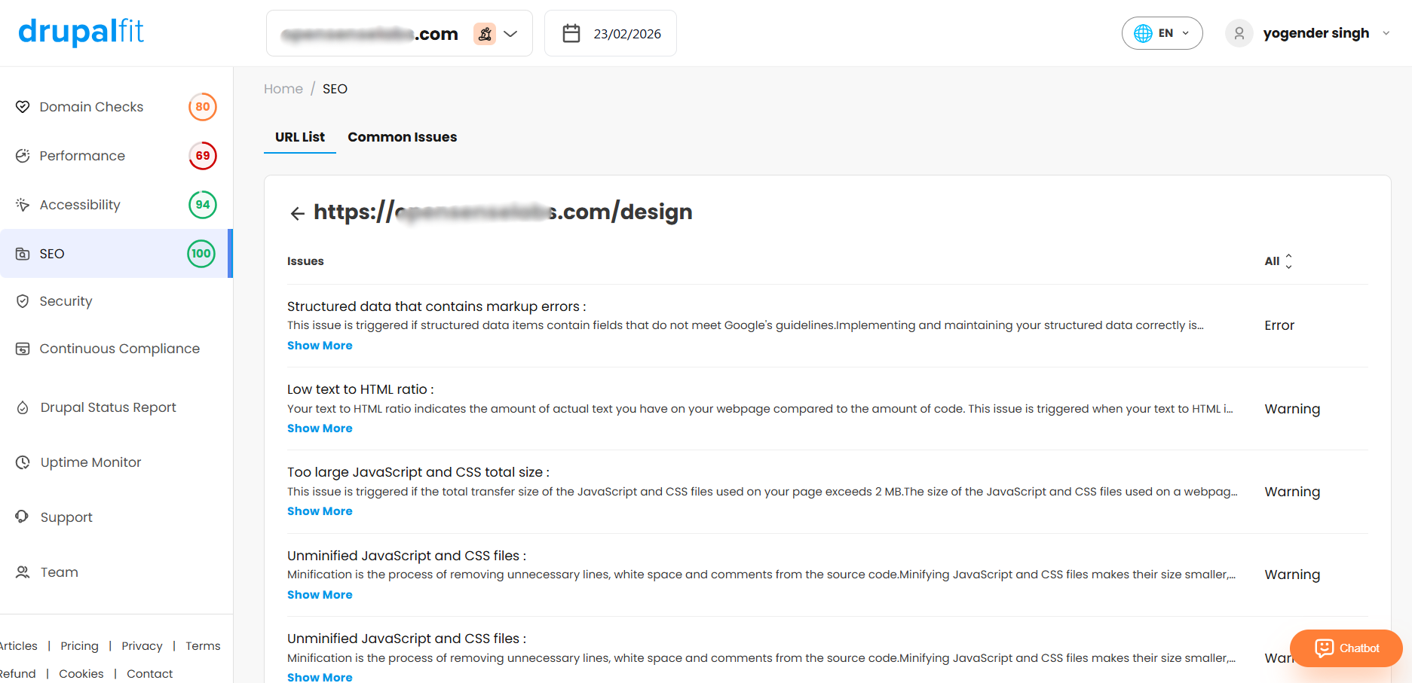Open Support in the sidebar
1412x683 pixels.
coord(66,517)
